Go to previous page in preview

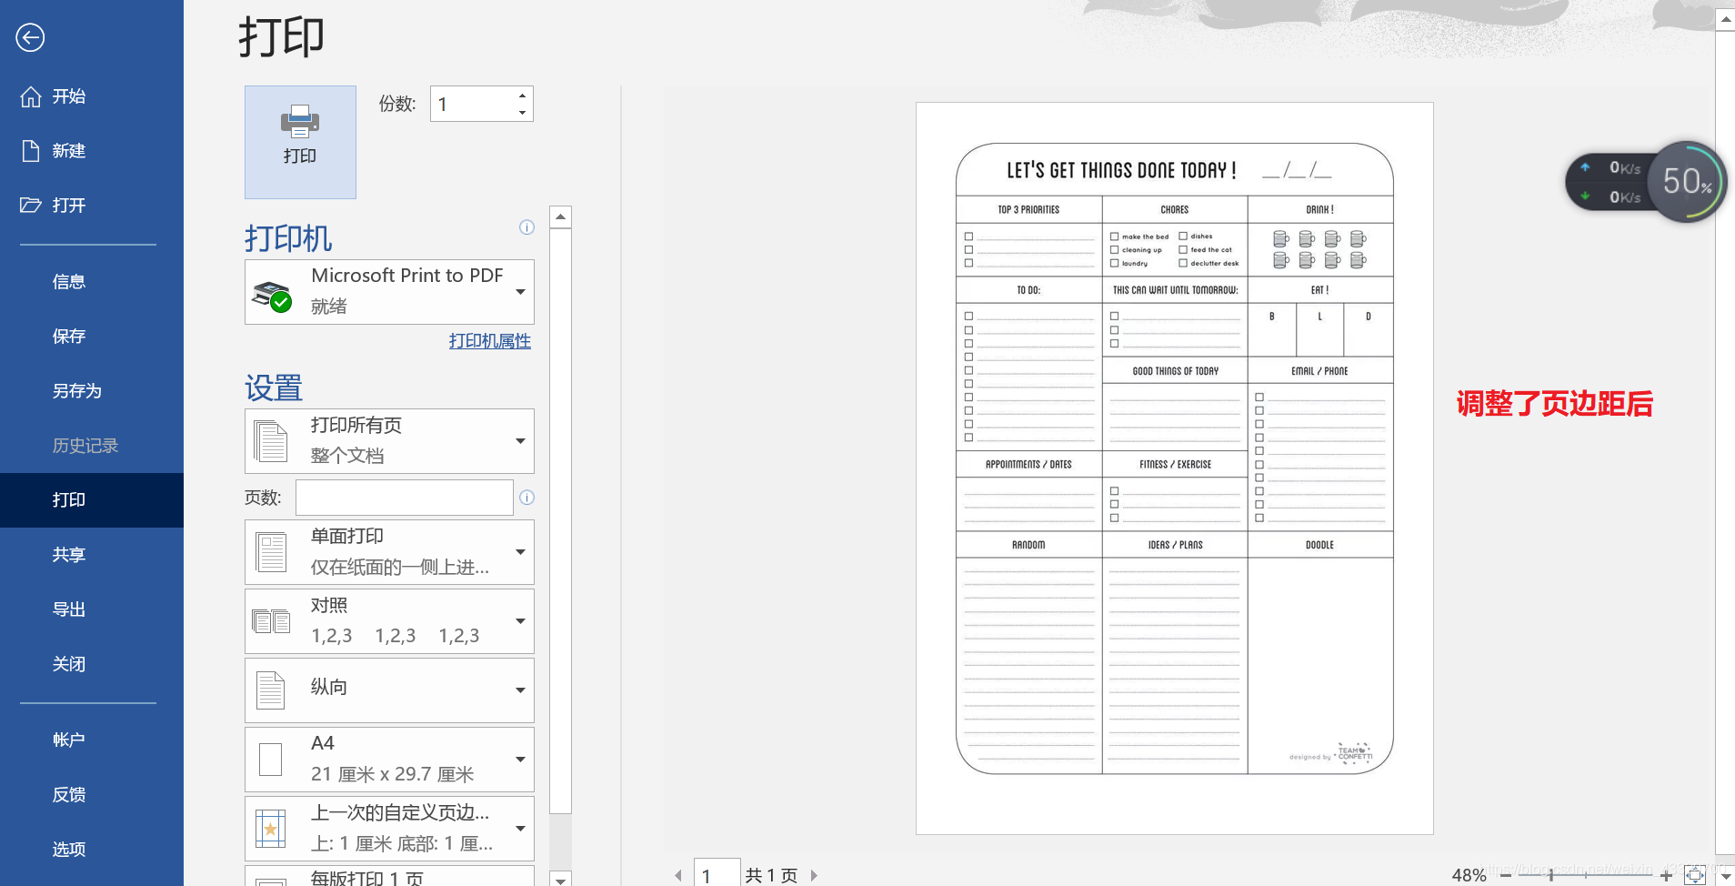[x=678, y=875]
